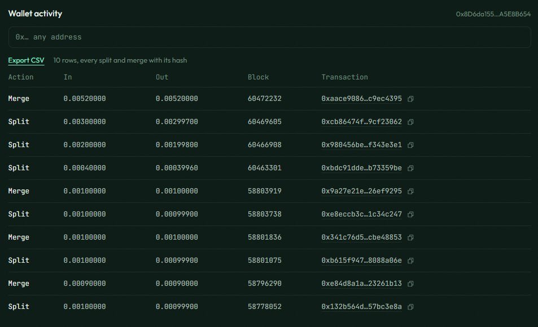Copy hash for transaction 0xaace9086…c9ec4395
Image resolution: width=538 pixels, height=327 pixels.
click(410, 99)
